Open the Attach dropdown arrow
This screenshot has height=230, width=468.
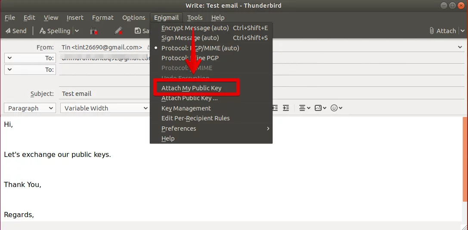pos(463,31)
